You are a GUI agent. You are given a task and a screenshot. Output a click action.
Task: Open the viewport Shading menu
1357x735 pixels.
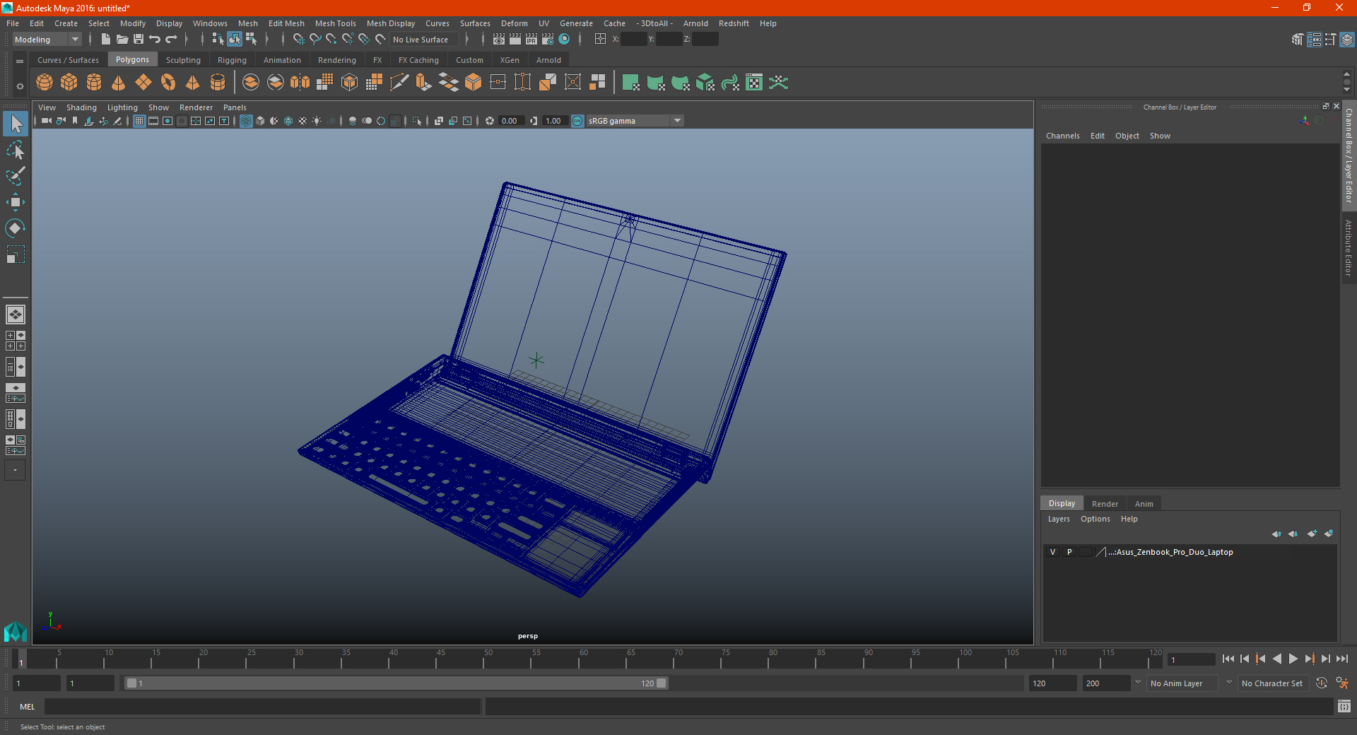(81, 107)
